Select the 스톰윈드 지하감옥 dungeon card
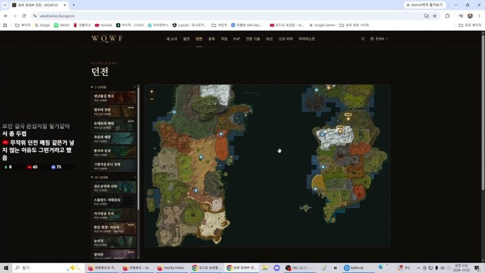 click(x=114, y=201)
